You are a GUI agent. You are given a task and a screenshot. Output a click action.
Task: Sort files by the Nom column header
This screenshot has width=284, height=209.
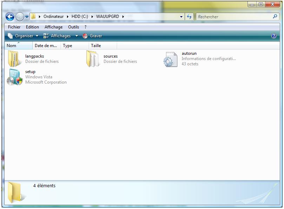coord(12,46)
